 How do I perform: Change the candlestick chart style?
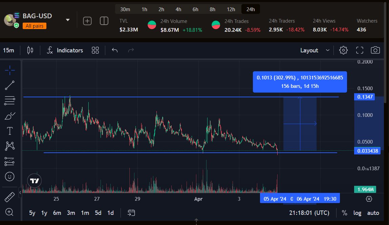30,50
